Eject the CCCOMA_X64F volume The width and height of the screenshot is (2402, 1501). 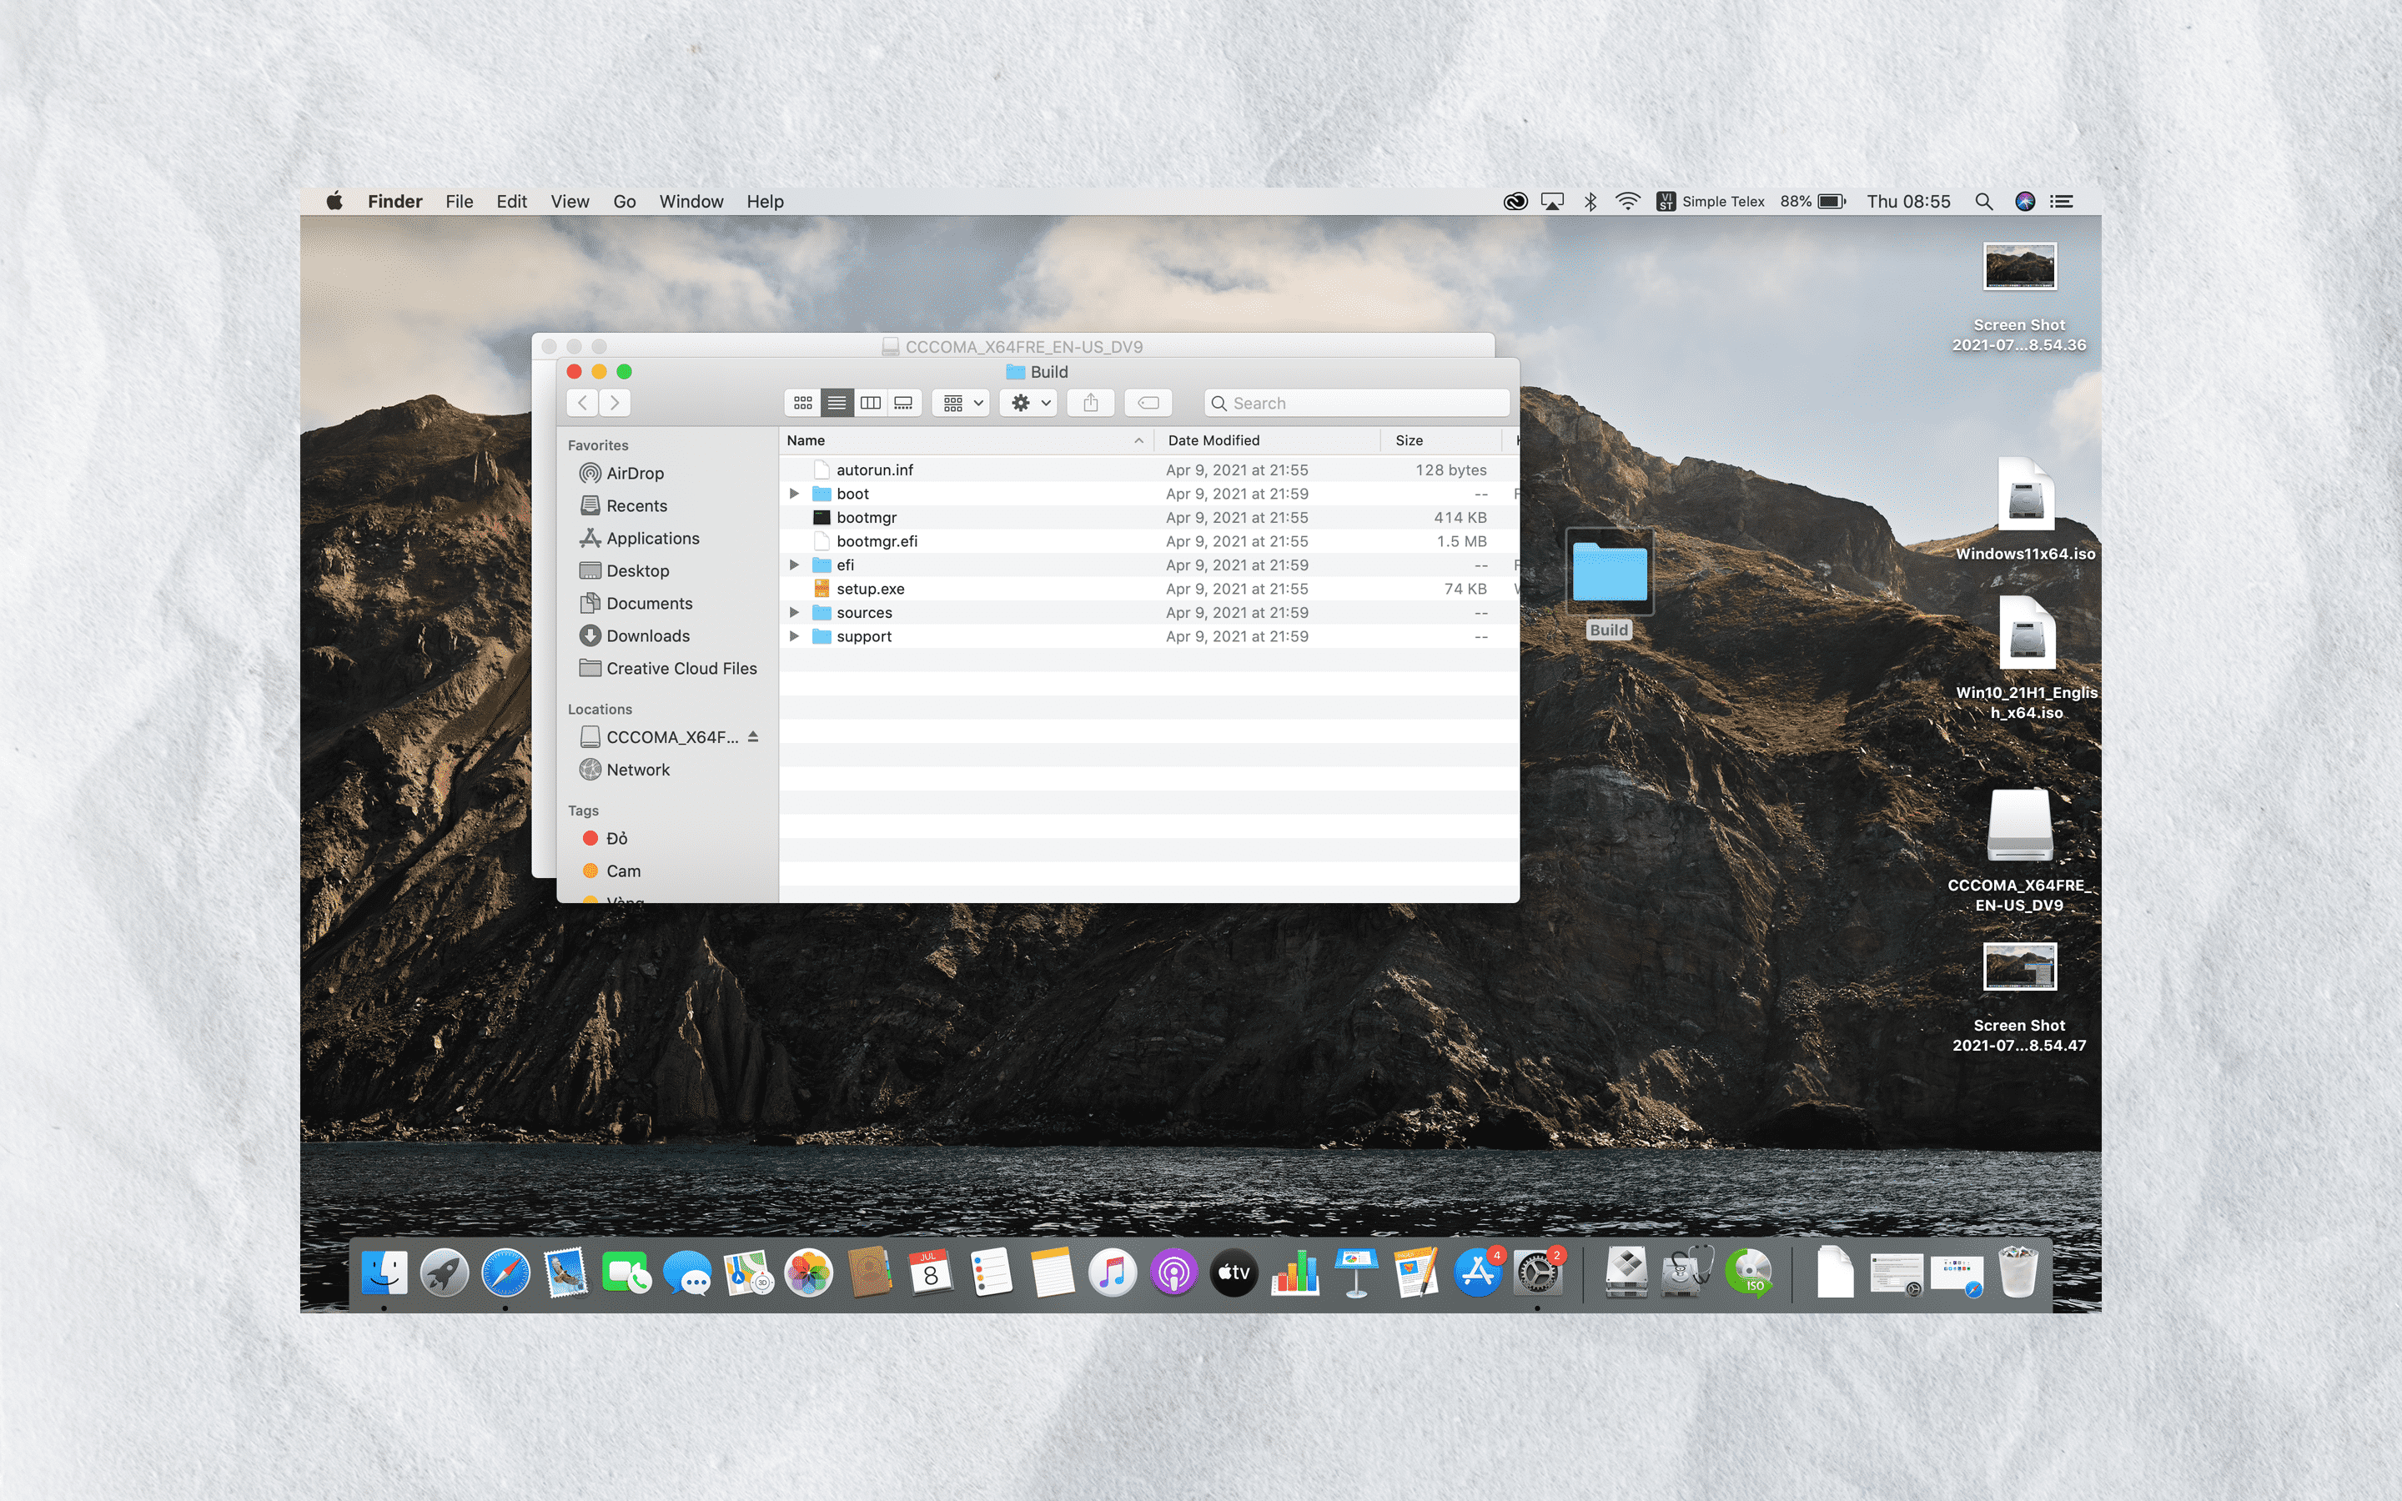click(752, 736)
